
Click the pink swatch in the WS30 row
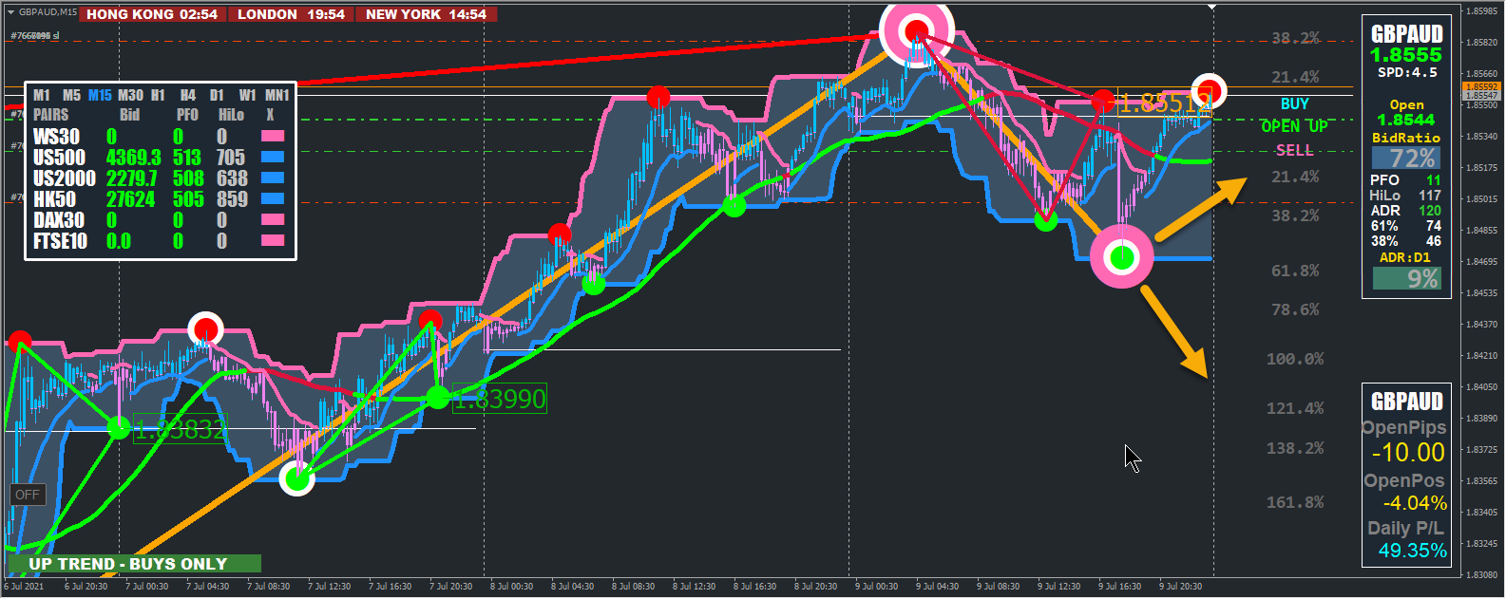[x=273, y=137]
